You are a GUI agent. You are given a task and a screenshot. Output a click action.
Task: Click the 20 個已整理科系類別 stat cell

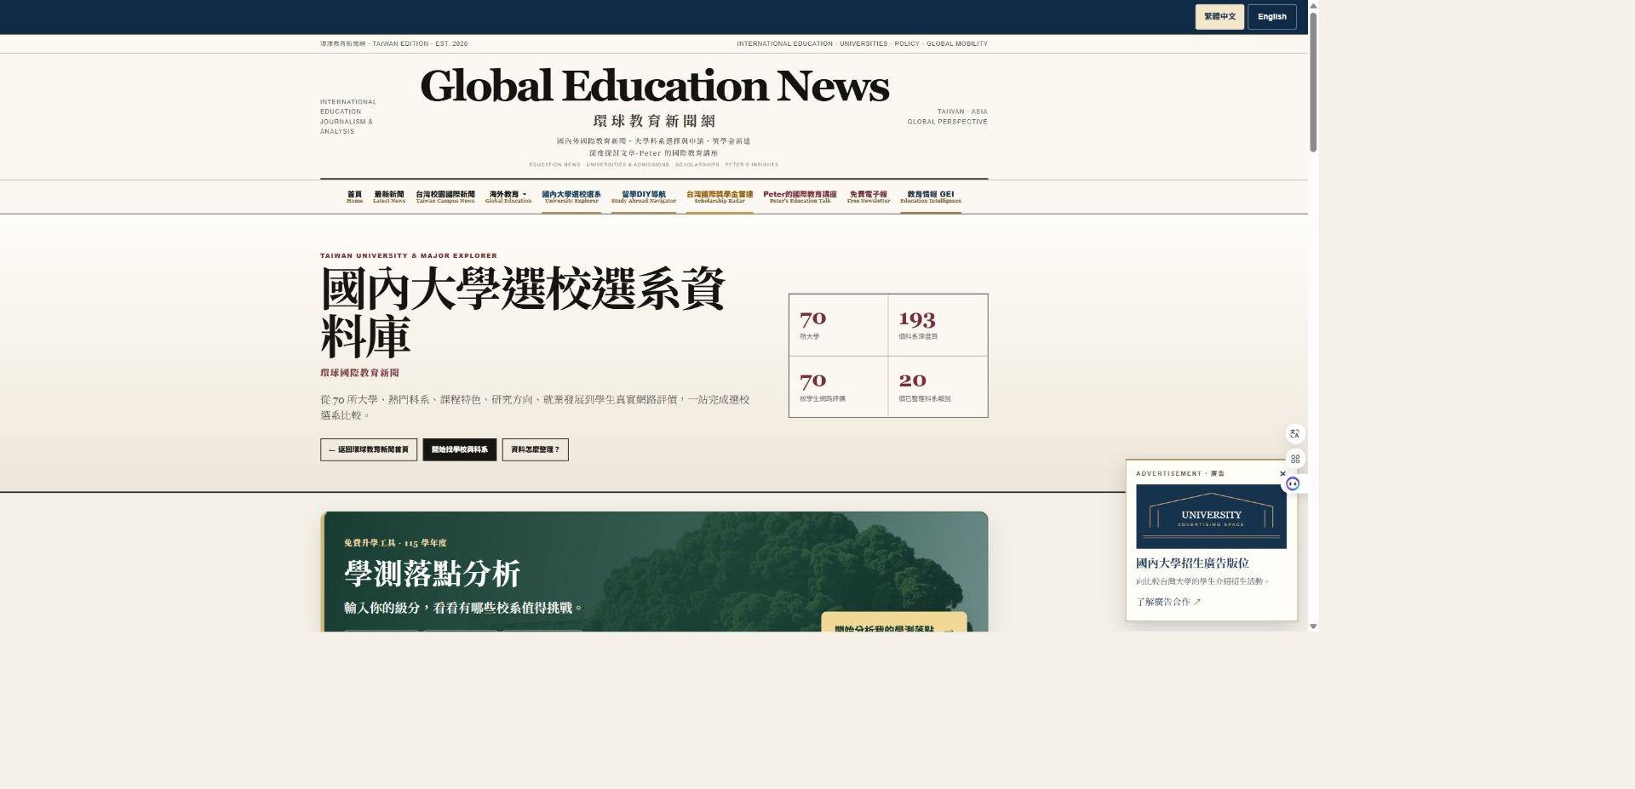938,386
